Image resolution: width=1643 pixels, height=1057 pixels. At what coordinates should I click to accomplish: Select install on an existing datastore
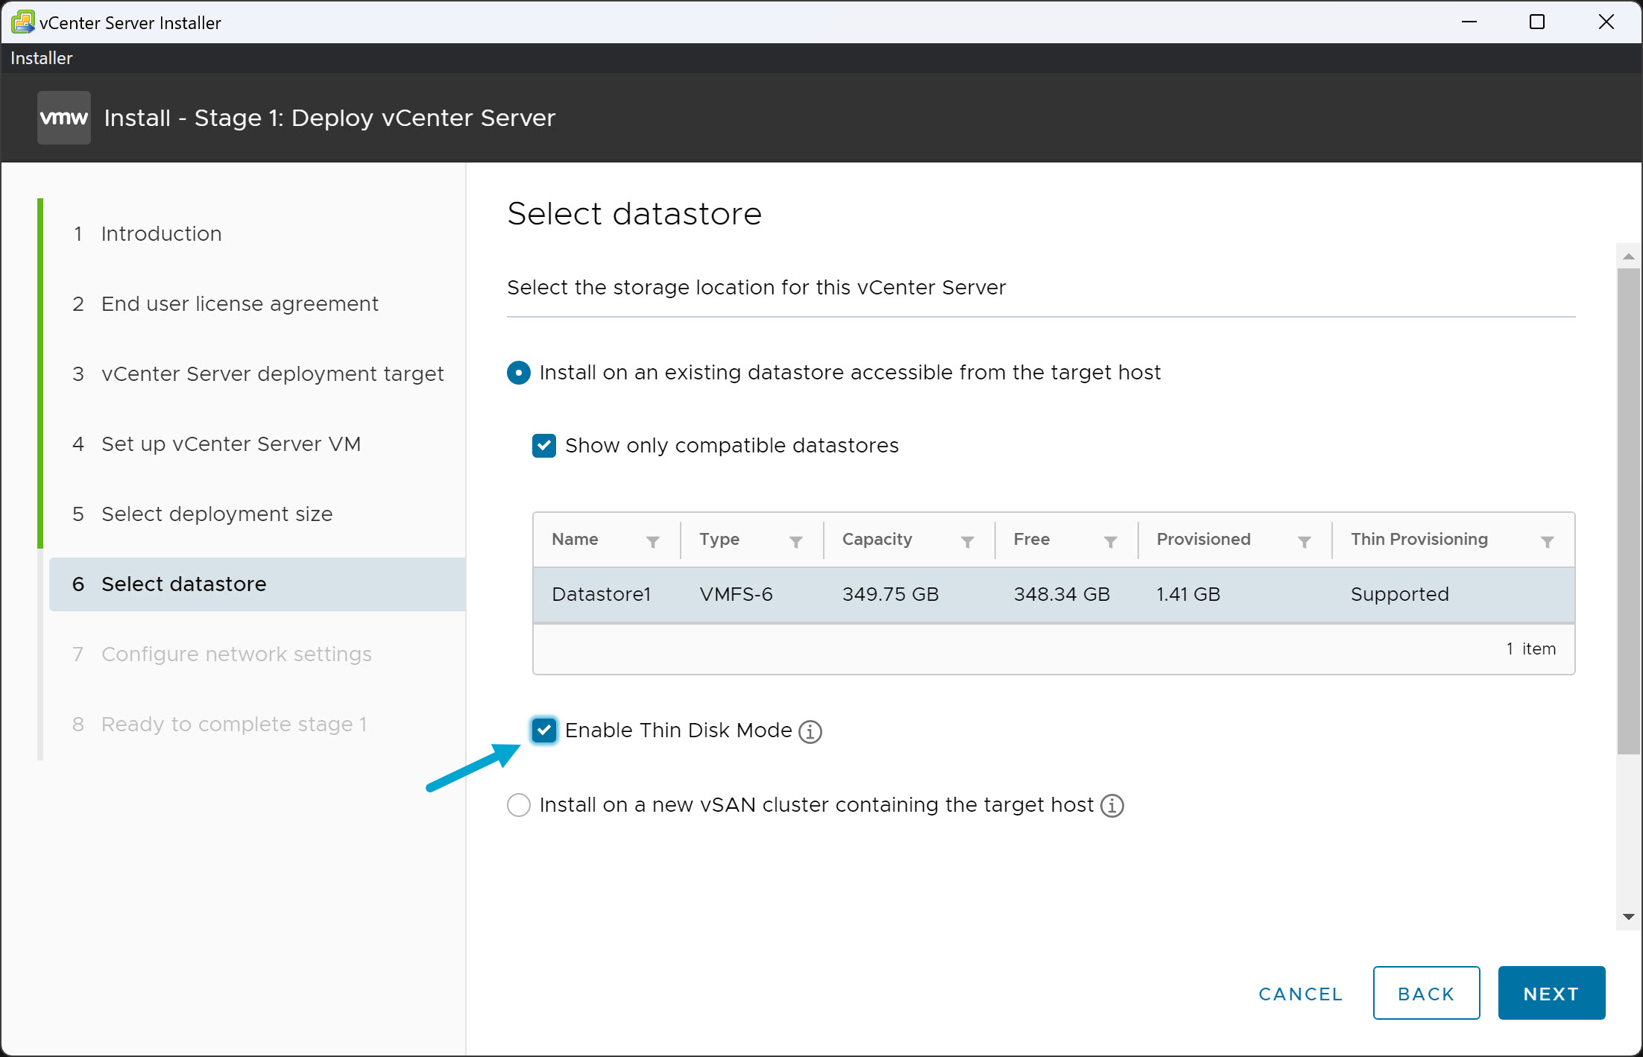pos(519,372)
